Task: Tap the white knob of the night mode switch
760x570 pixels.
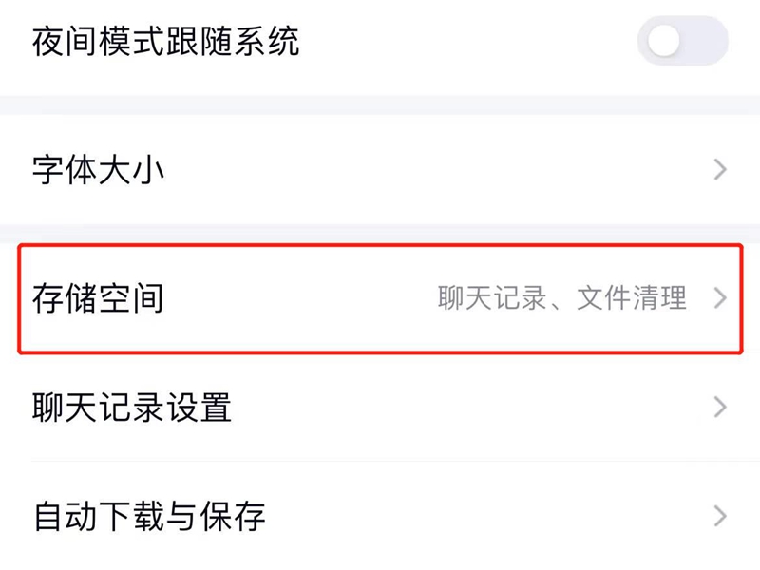Action: (665, 41)
